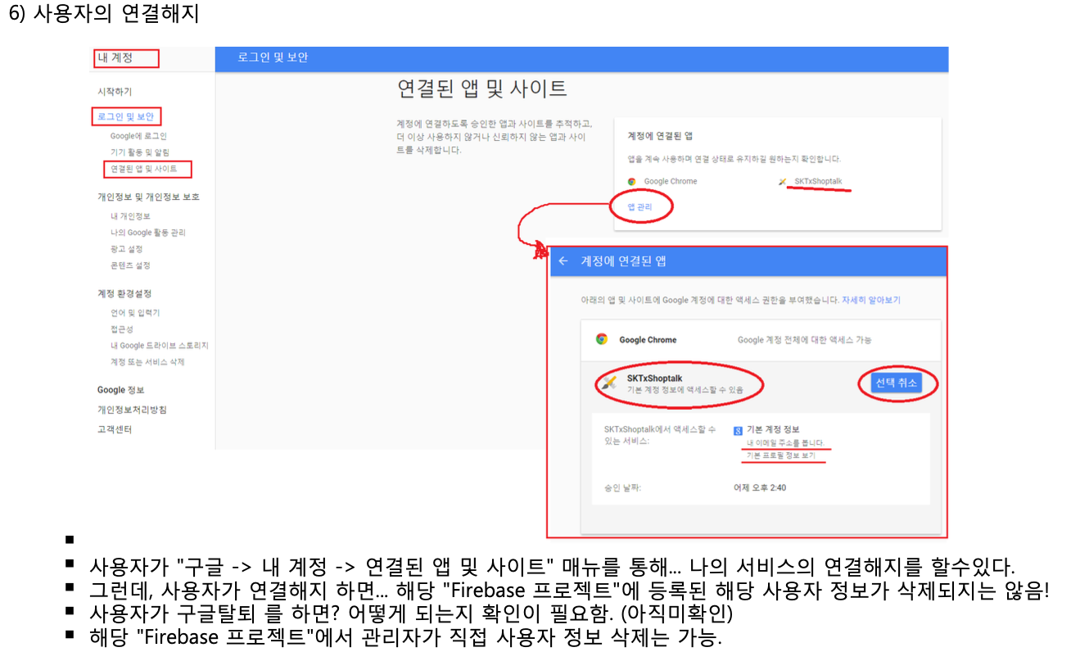Open 내 개인정보 in the sidebar
Screen dimensions: 1071x670
click(130, 216)
